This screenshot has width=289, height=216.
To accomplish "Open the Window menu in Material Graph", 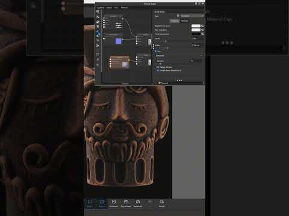I will (x=124, y=8).
